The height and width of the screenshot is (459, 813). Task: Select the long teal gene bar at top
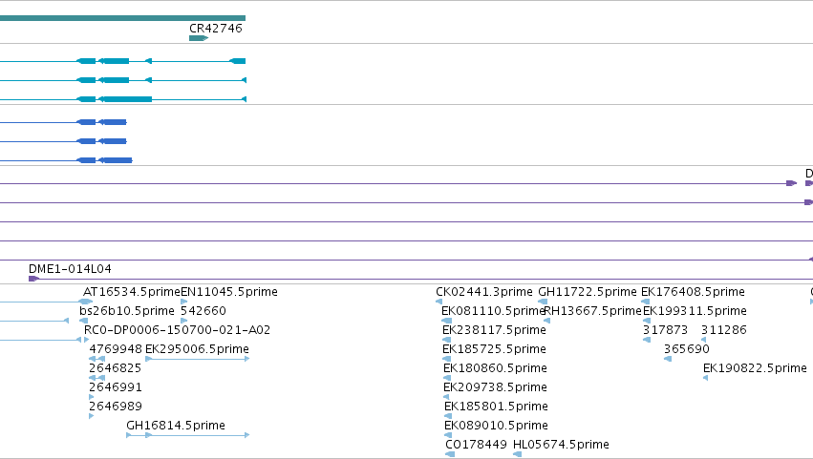[122, 18]
